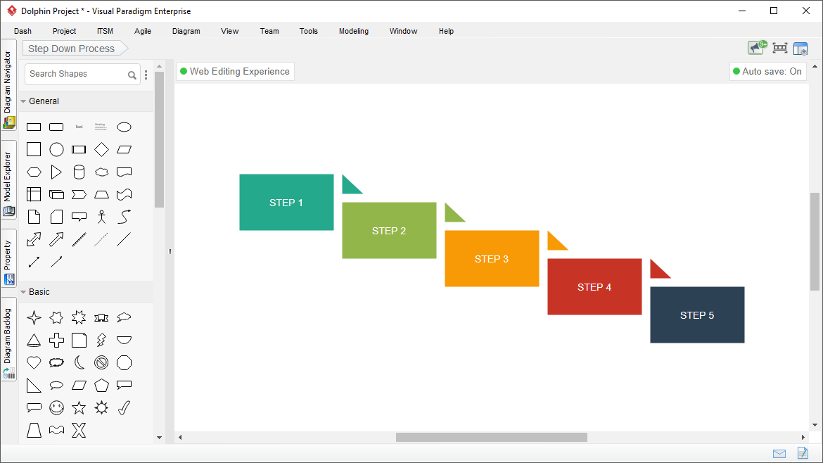Toggle the Auto save: On indicator
823x463 pixels.
click(767, 71)
